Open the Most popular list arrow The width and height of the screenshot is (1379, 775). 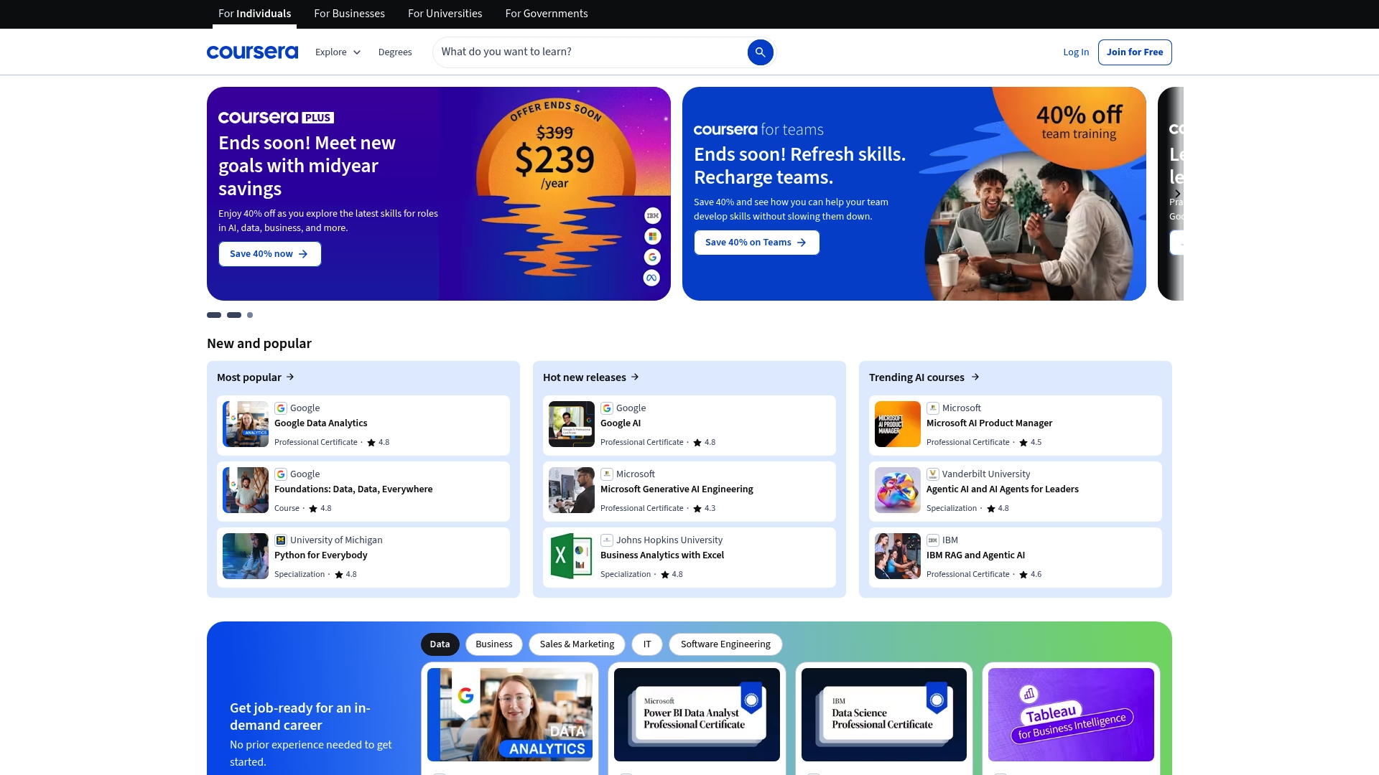[290, 377]
